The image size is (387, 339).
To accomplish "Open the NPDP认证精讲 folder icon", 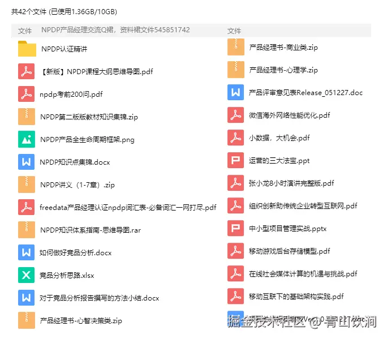I will tap(27, 49).
